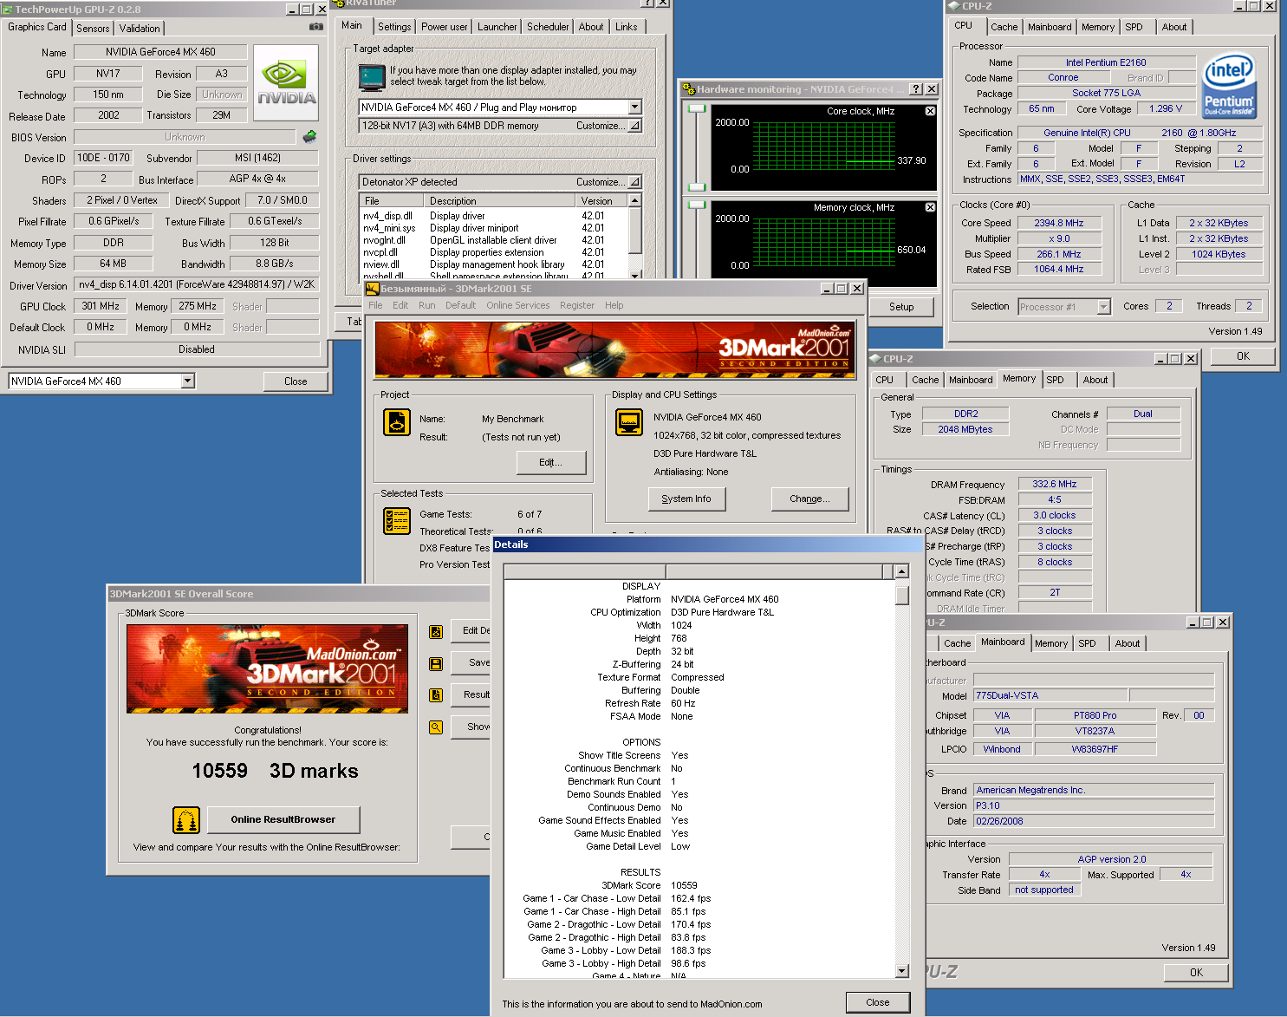Click the top handle of Core clock slider
Viewport: 1287px width, 1017px height.
697,108
